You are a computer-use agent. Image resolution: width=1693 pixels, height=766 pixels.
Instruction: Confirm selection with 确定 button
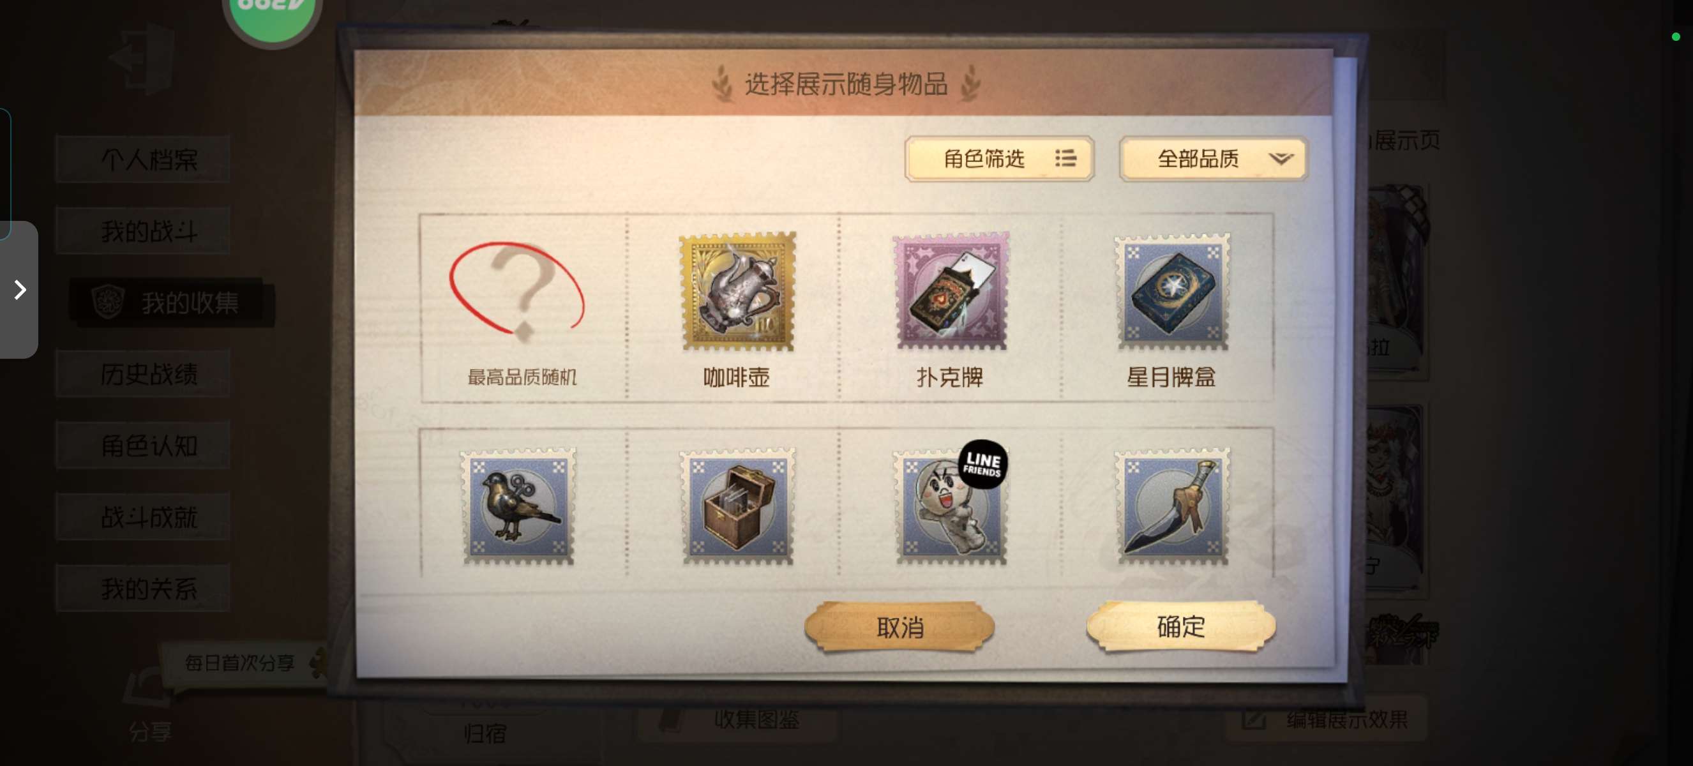coord(1181,626)
